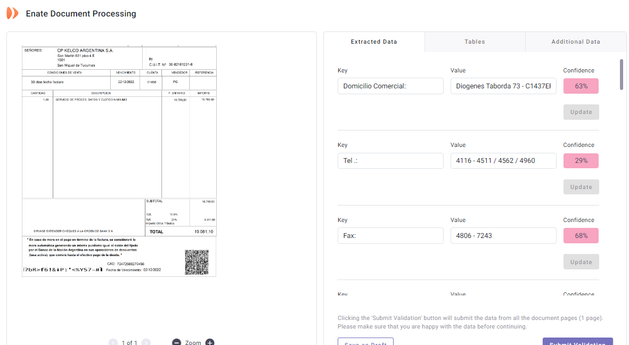Click the Save as Draft button
This screenshot has width=629, height=345.
tap(365, 342)
